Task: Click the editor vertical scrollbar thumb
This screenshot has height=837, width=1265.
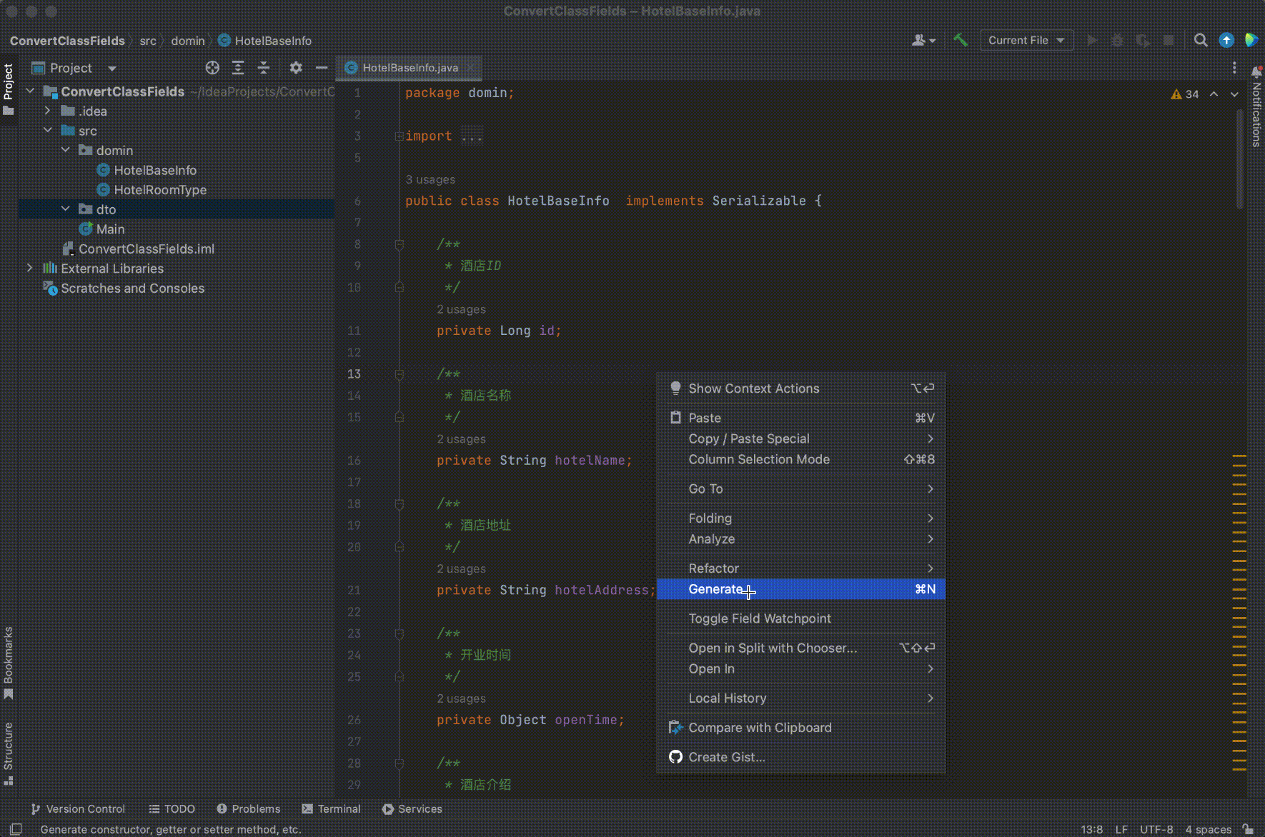Action: pyautogui.click(x=1239, y=157)
